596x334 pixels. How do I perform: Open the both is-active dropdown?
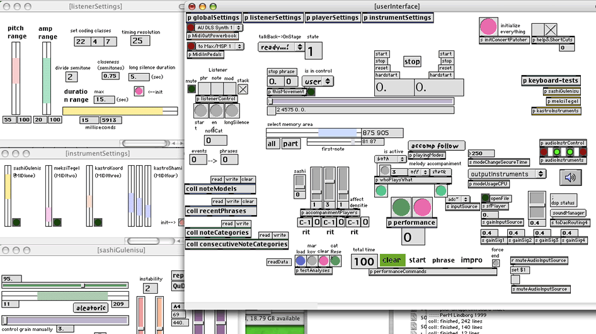coord(391,159)
